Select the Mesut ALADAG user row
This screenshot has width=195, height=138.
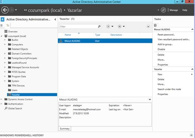point(105,41)
